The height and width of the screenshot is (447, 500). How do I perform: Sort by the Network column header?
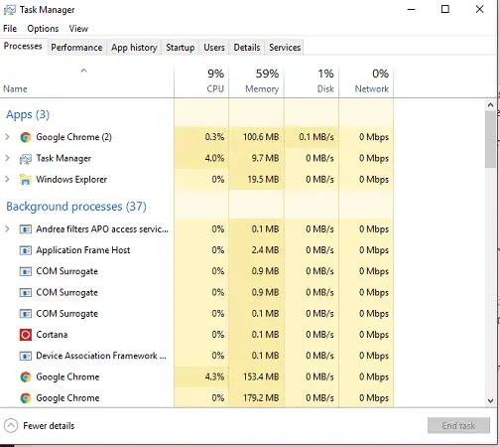pos(366,81)
